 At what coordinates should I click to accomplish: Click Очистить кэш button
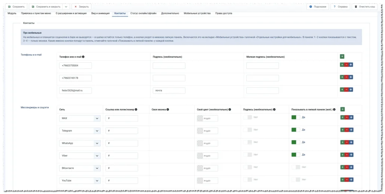tap(365, 7)
